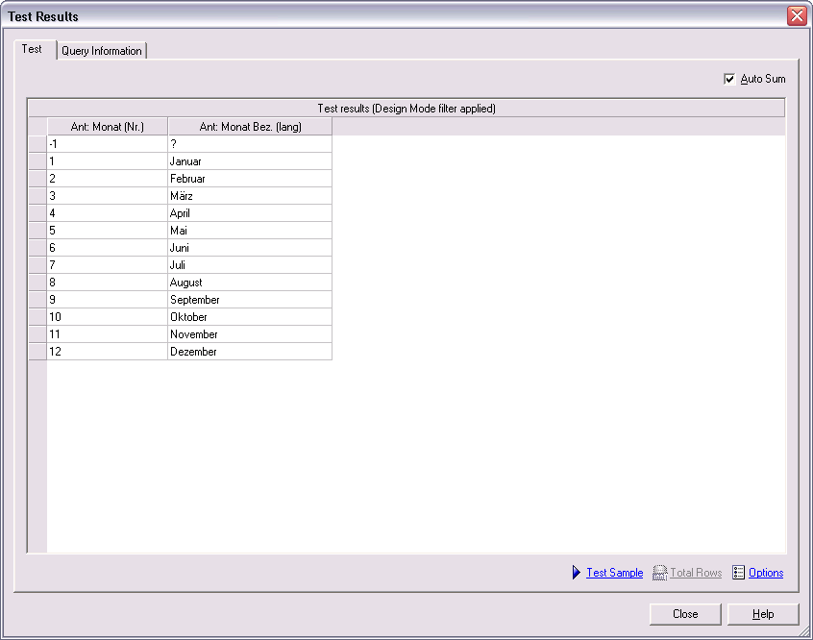813x640 pixels.
Task: Toggle the Auto Sum checkbox
Action: pos(729,79)
